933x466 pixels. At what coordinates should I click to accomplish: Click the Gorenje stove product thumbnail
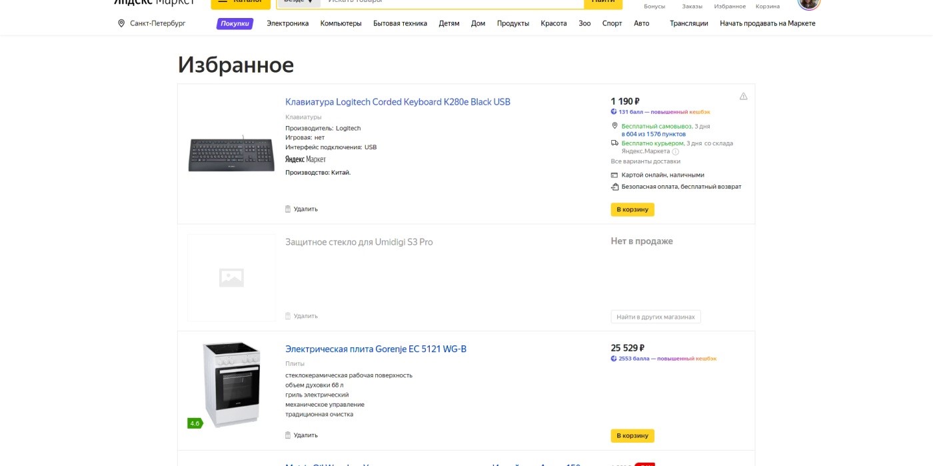tap(231, 385)
